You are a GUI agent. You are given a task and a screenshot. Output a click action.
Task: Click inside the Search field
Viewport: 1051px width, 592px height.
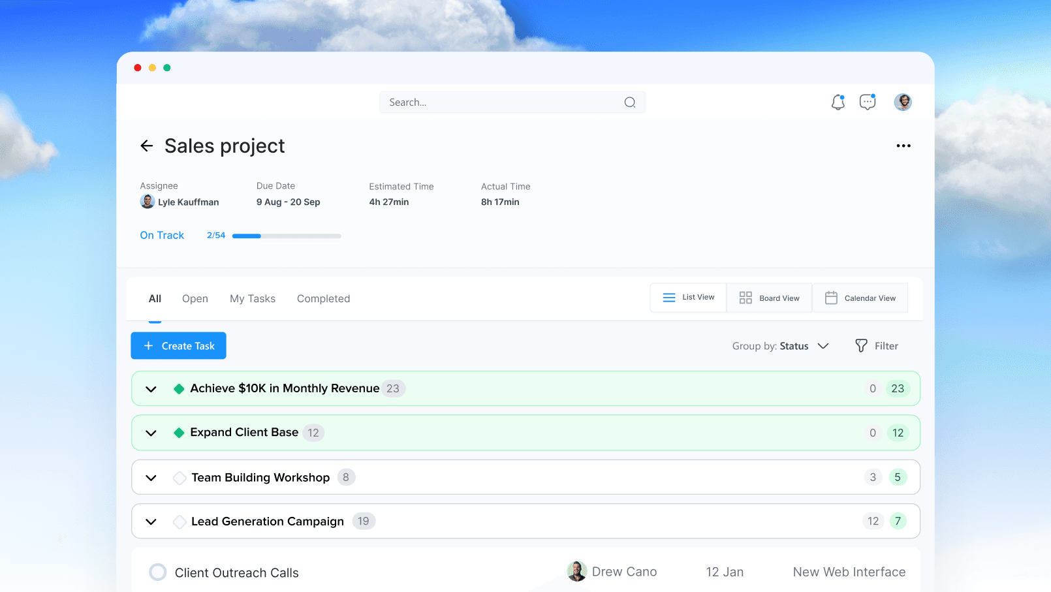(512, 102)
